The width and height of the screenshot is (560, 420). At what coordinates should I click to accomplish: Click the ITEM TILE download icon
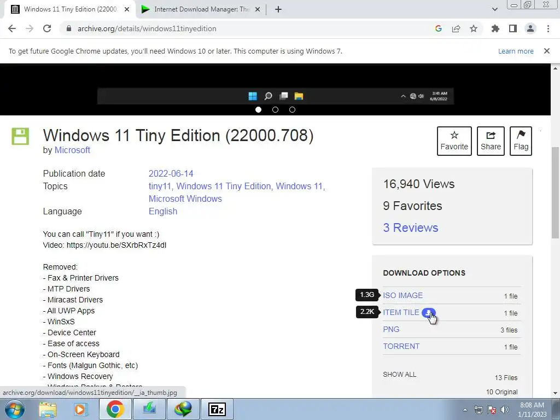tap(428, 312)
